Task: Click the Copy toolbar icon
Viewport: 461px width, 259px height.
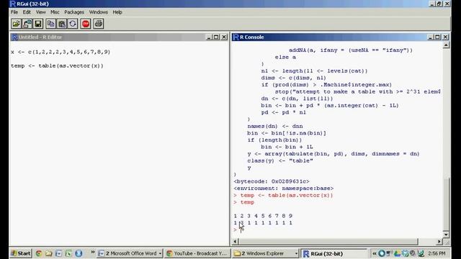Action: click(x=51, y=24)
